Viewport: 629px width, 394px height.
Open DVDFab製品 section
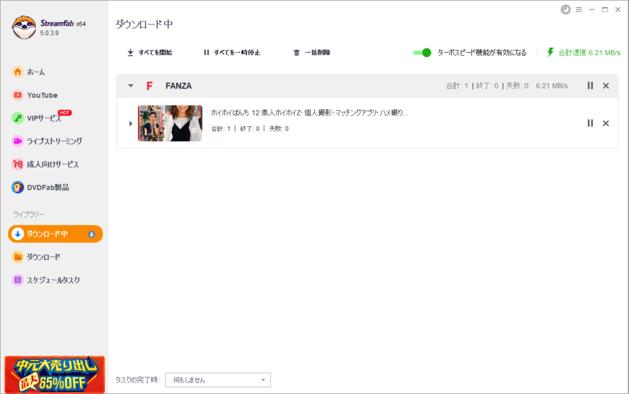(x=41, y=187)
